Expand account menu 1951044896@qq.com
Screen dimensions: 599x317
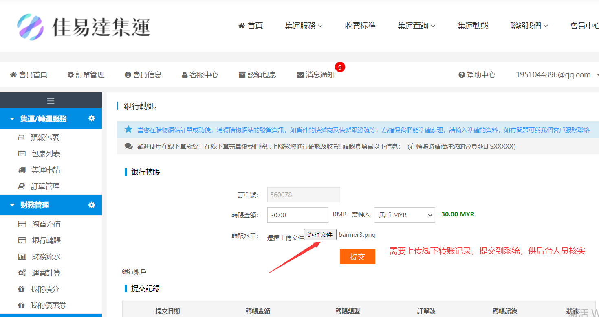click(557, 75)
